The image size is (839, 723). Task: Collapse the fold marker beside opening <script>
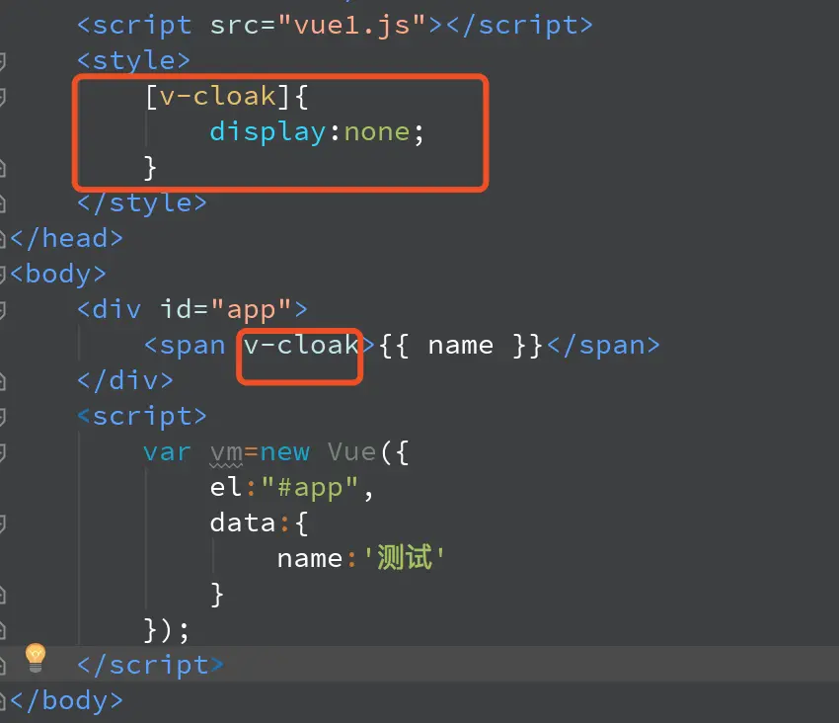2,417
